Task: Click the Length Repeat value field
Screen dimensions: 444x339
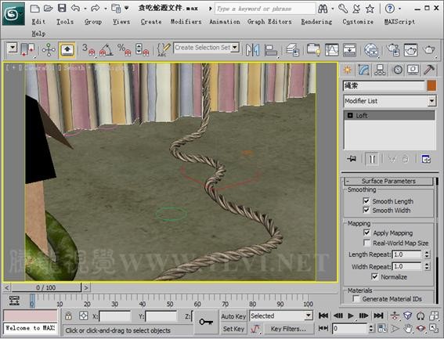Action: point(406,254)
